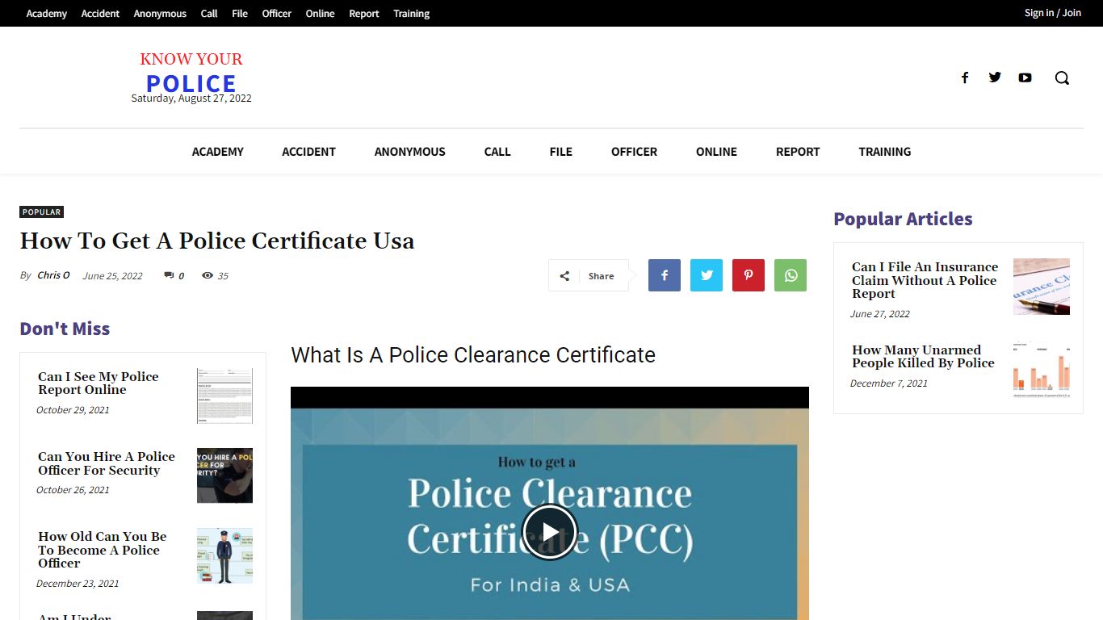
Task: Select ANONYMOUS in main navigation
Action: coord(410,152)
